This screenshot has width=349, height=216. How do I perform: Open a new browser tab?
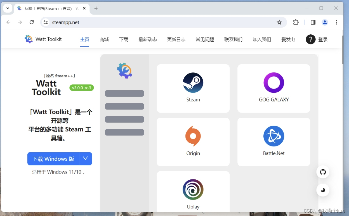(96, 8)
